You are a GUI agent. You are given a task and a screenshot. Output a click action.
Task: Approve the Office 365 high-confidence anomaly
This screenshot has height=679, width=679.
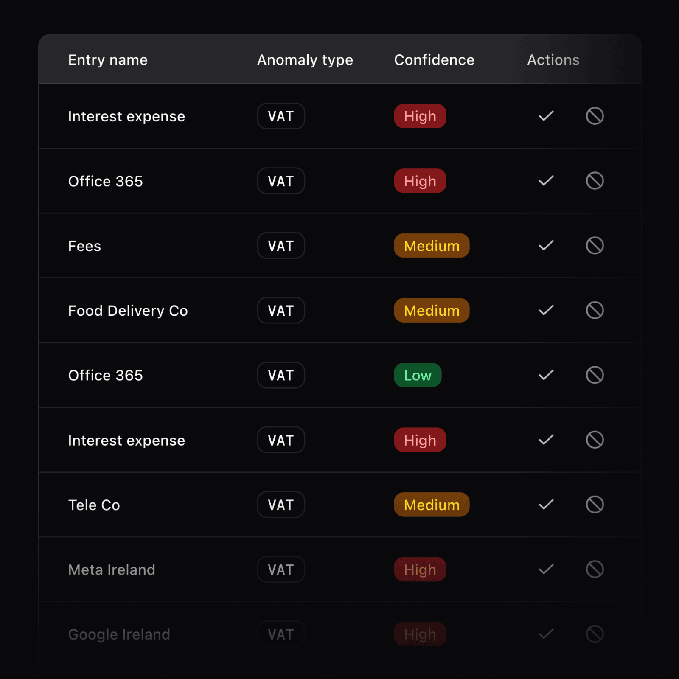545,181
